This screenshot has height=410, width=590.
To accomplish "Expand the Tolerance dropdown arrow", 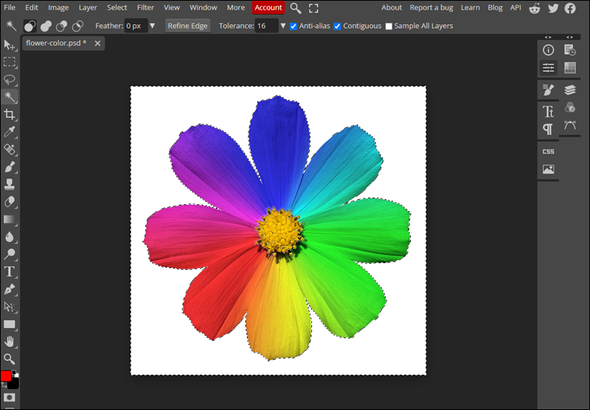I will [283, 26].
